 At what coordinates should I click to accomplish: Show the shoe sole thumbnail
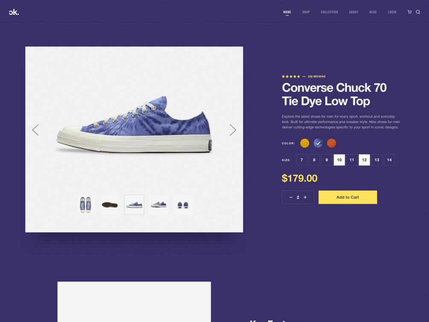click(x=110, y=205)
